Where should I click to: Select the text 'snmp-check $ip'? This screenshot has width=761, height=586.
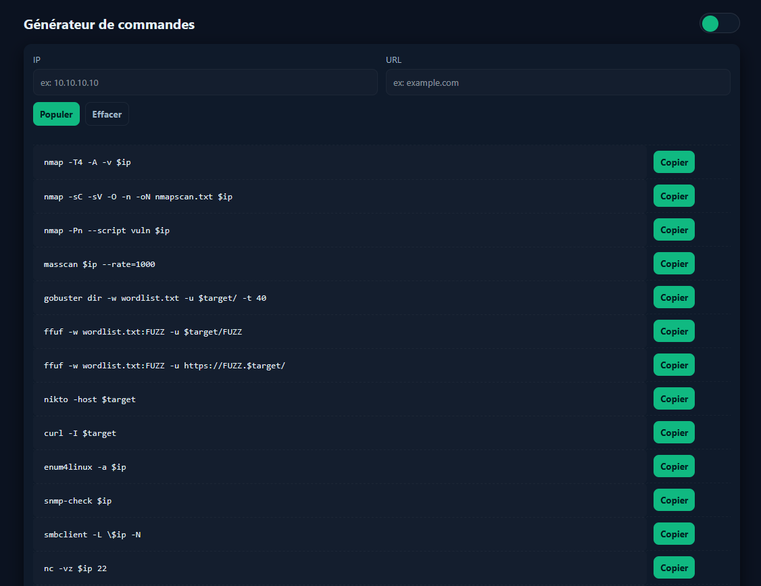point(78,501)
